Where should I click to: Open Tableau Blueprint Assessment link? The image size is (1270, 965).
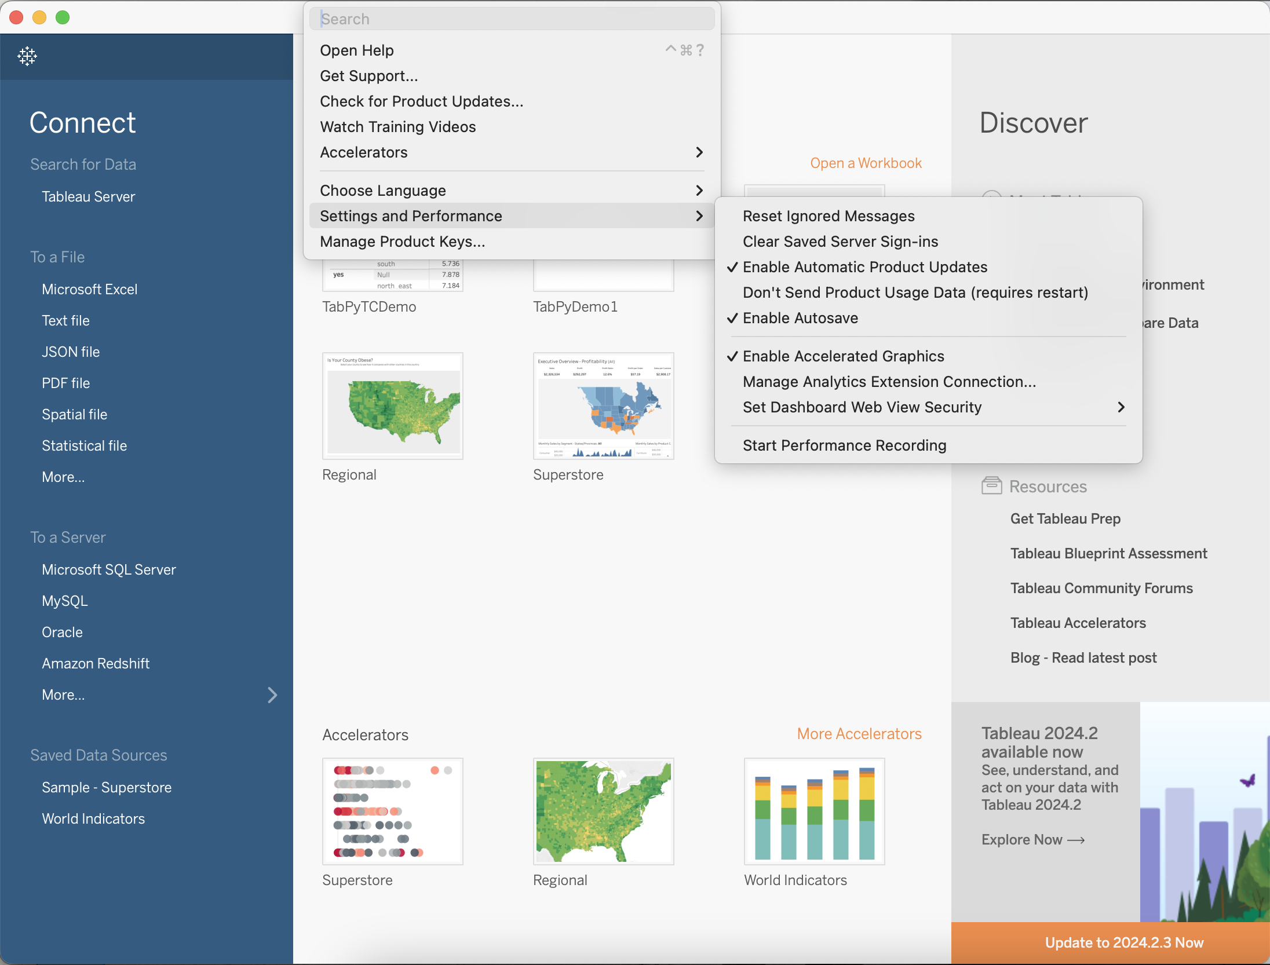click(x=1109, y=553)
